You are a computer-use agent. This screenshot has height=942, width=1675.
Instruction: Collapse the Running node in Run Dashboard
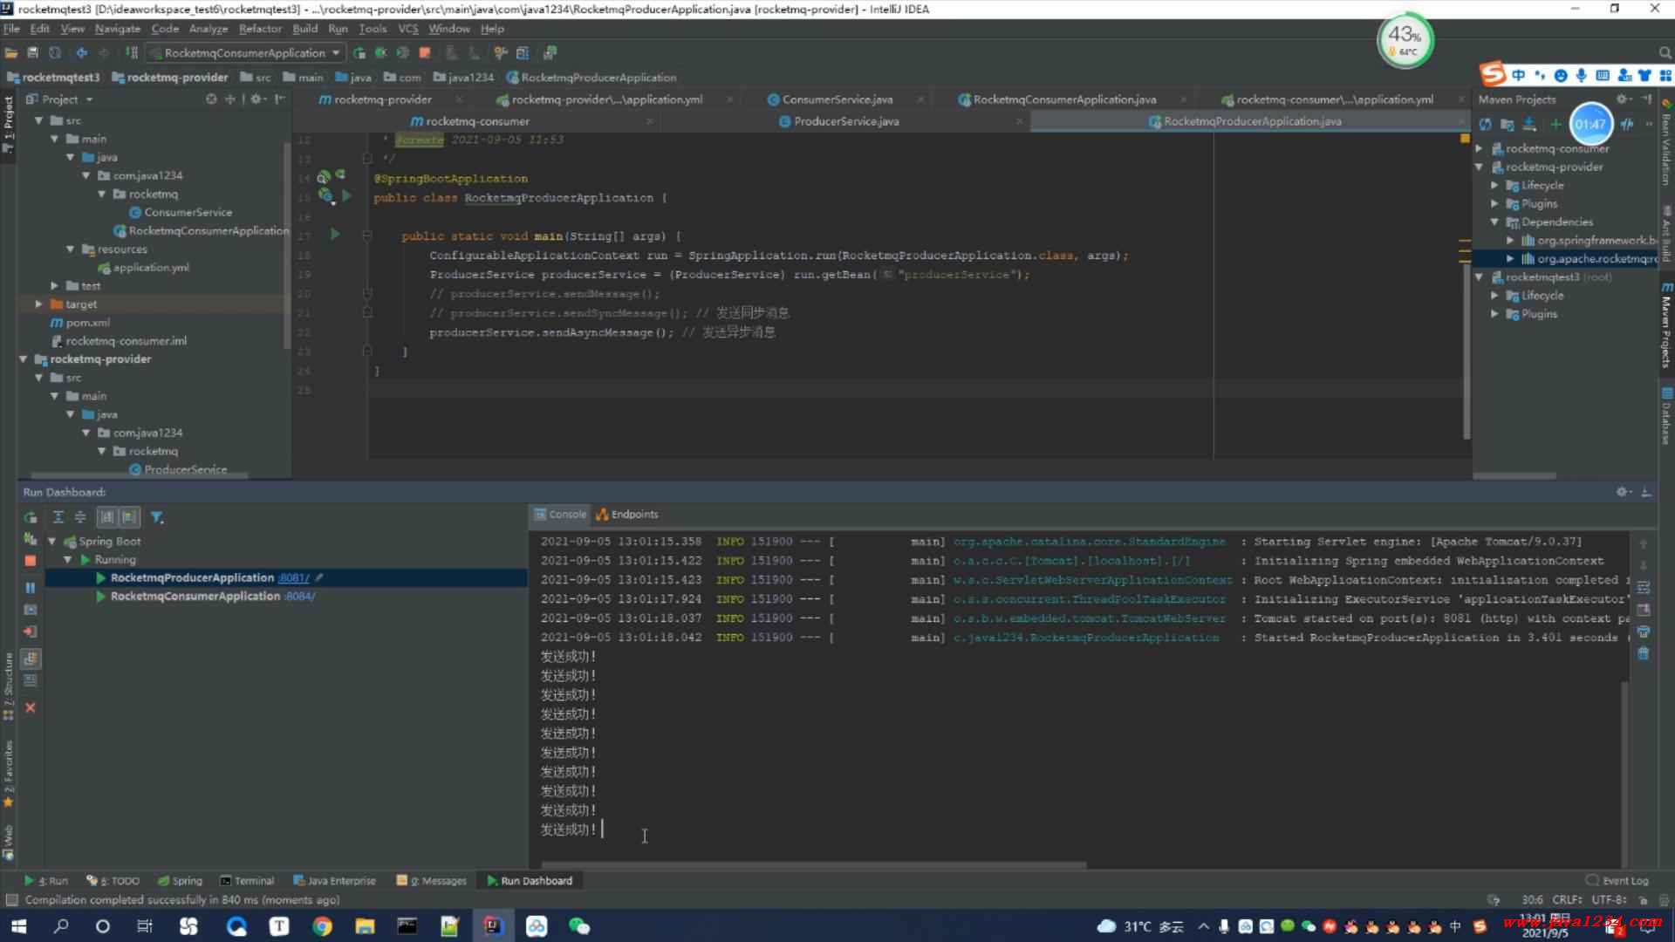(67, 560)
